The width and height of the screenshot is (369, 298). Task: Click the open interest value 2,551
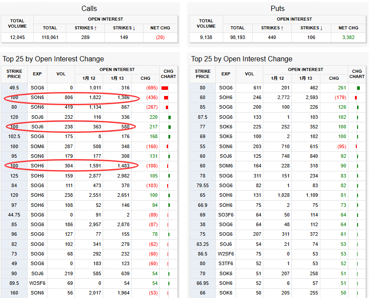pyautogui.click(x=95, y=195)
